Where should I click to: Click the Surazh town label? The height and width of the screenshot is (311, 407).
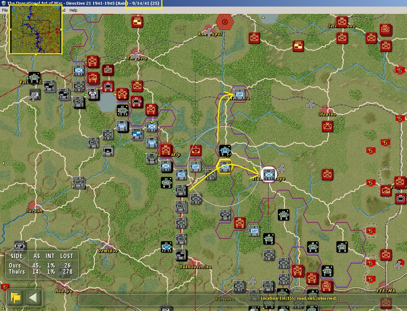34,211
